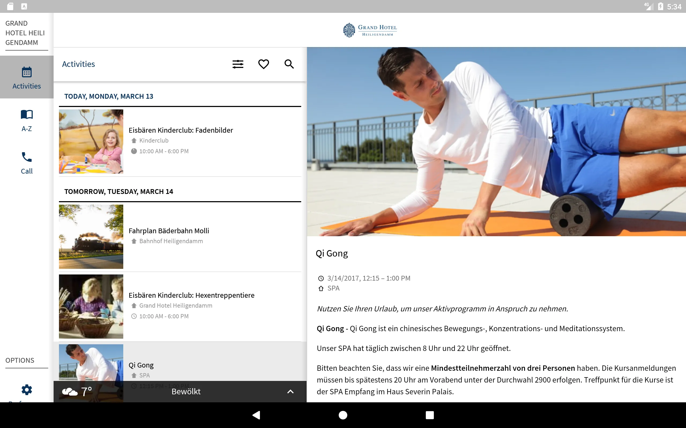Tap the large Qi Gong header photo
This screenshot has height=428, width=686.
click(496, 142)
